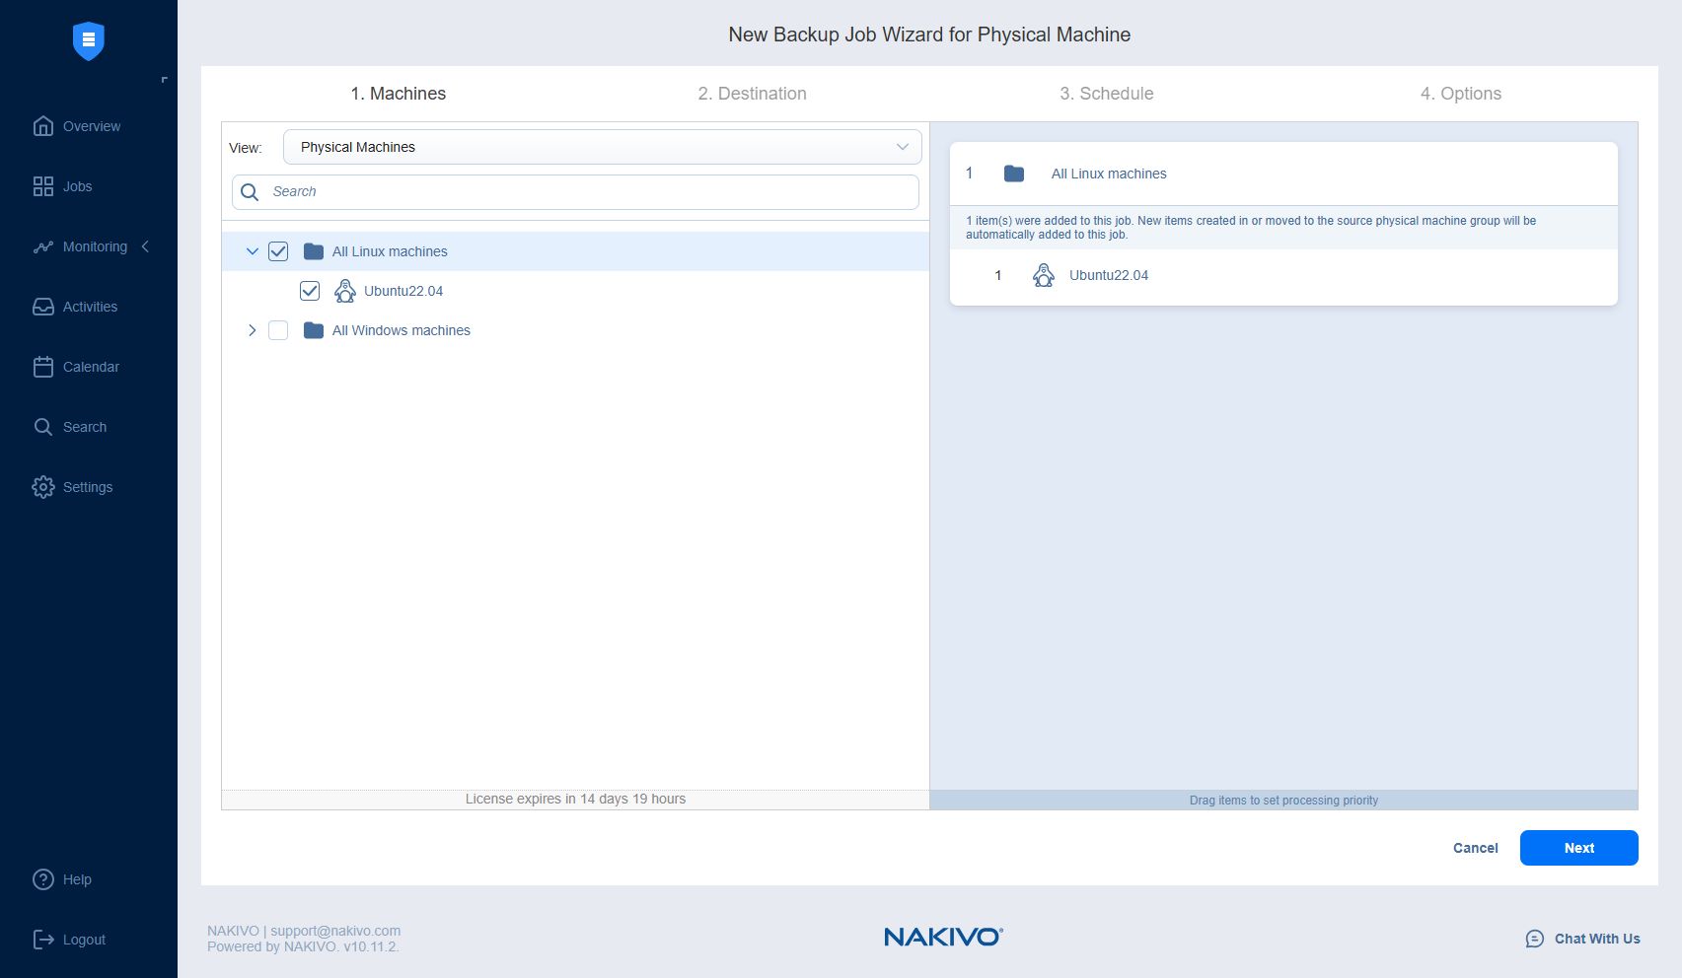Switch to the Options step
This screenshot has height=978, width=1682.
1461,94
